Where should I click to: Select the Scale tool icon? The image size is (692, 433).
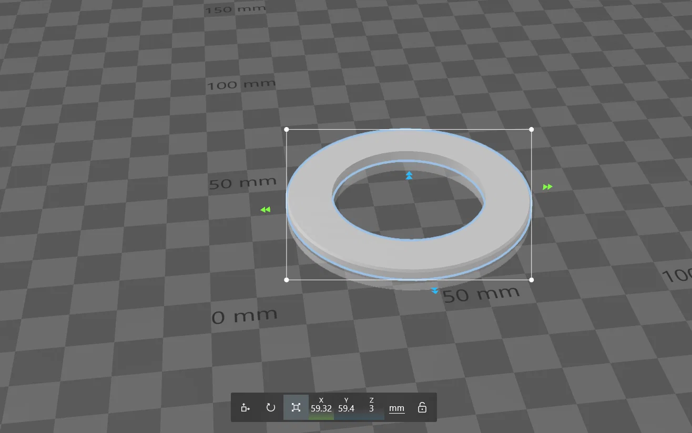coord(296,407)
